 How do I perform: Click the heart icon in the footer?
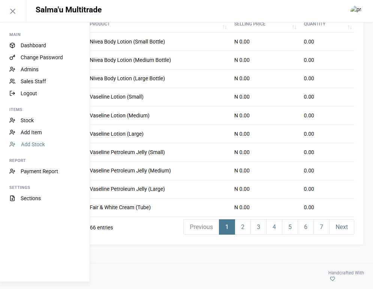[x=333, y=279]
